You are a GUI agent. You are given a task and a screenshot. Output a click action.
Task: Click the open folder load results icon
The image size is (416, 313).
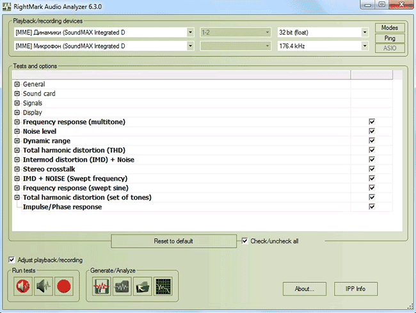tap(143, 287)
